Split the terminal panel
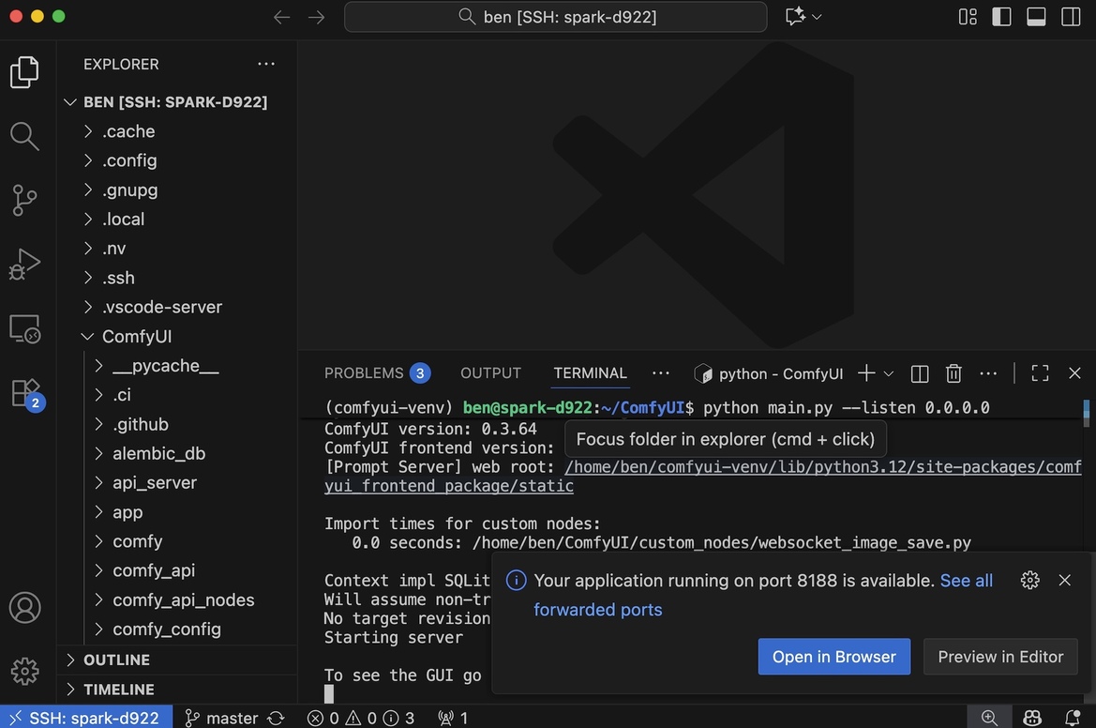 [x=920, y=373]
